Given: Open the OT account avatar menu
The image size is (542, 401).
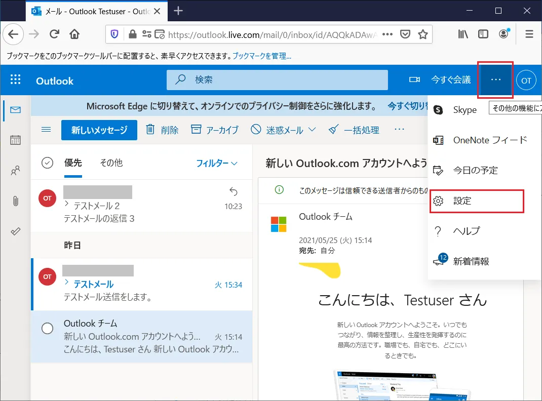Looking at the screenshot, I should [526, 80].
